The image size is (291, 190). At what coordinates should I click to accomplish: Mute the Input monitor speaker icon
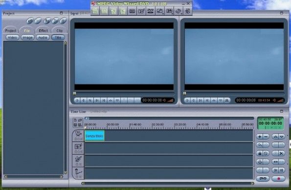coord(164,100)
